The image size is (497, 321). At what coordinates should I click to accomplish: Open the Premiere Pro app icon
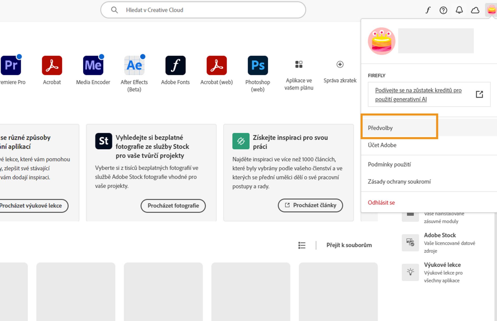click(x=11, y=65)
